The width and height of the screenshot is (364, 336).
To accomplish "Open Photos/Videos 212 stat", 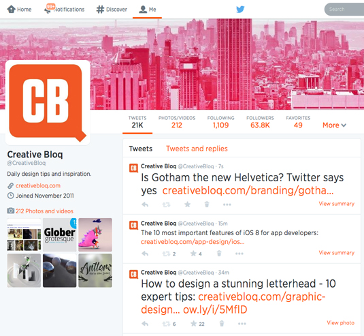I will [x=177, y=122].
